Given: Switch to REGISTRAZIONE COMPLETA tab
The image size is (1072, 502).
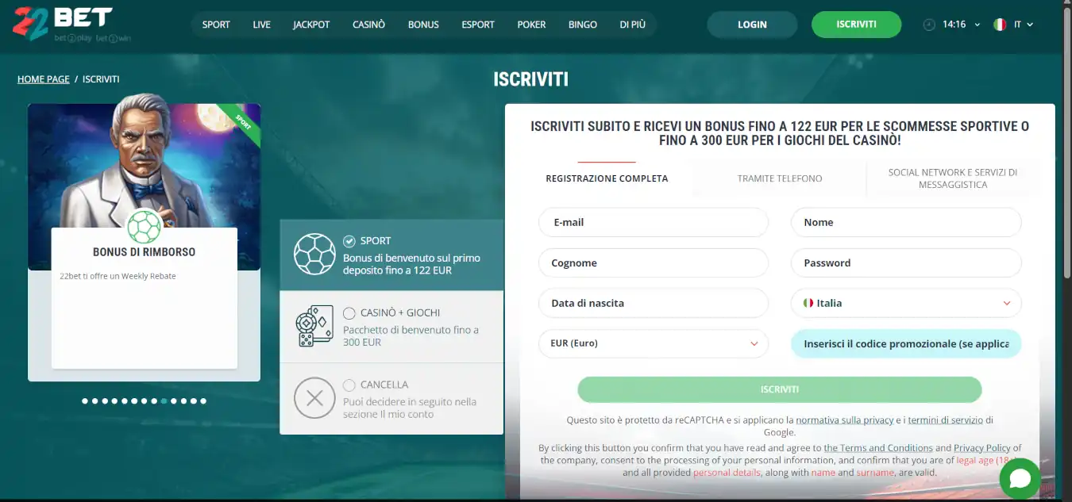Looking at the screenshot, I should [607, 178].
